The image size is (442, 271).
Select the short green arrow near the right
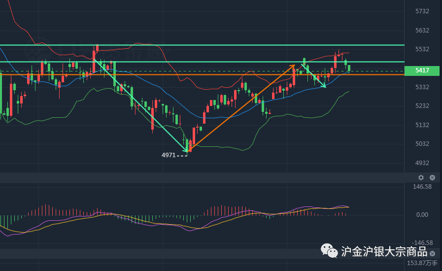click(x=313, y=76)
